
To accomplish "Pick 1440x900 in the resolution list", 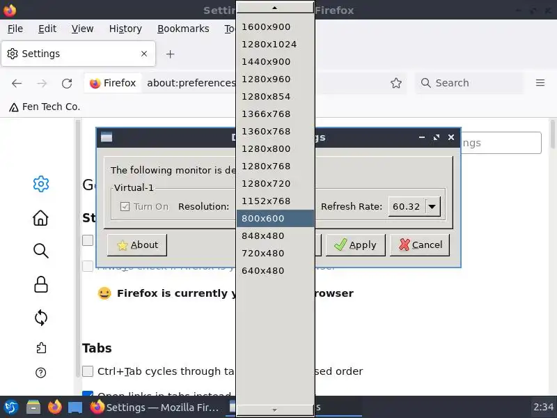I will coord(275,62).
